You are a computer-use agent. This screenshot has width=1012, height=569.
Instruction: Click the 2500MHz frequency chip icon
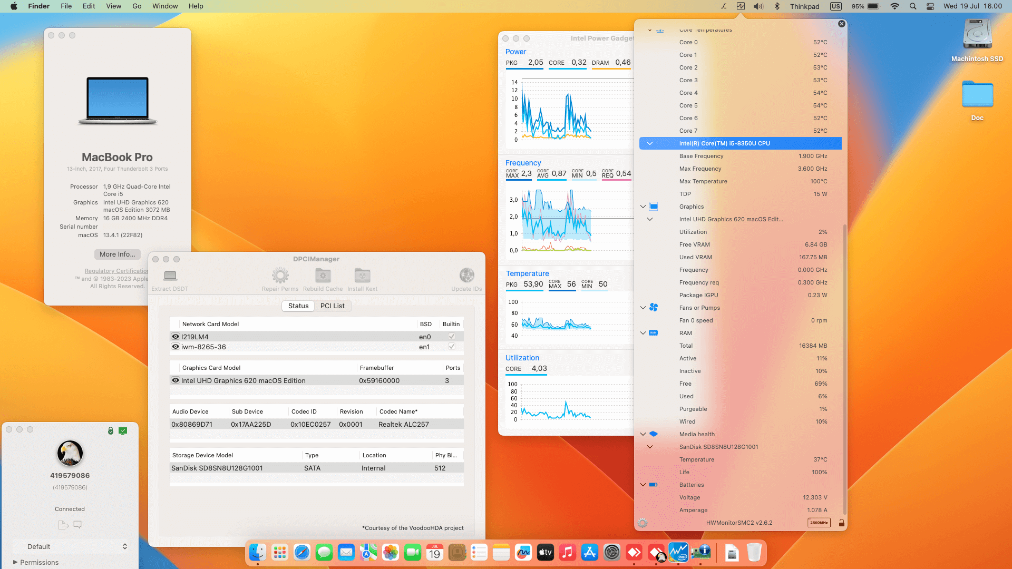819,523
